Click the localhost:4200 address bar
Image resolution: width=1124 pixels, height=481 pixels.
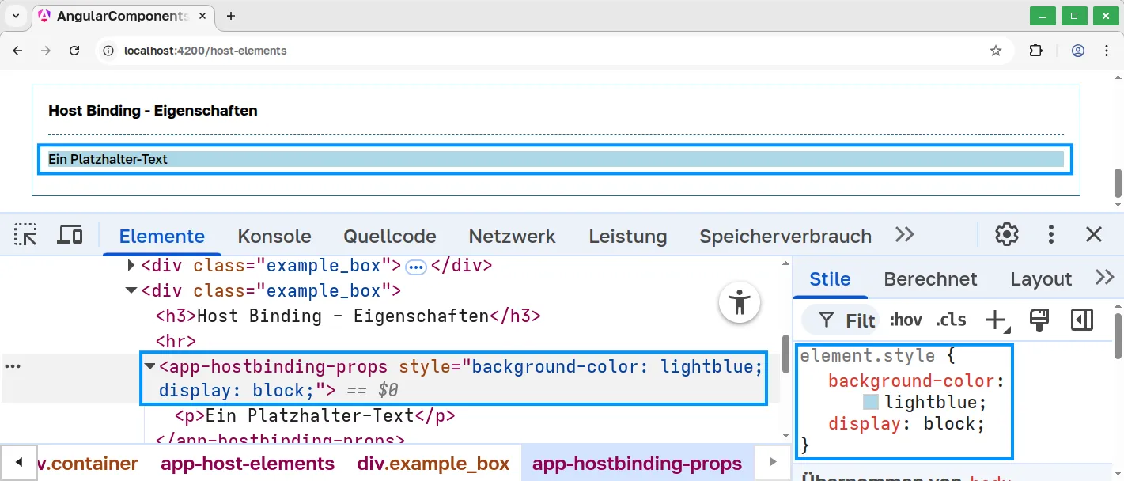click(554, 51)
